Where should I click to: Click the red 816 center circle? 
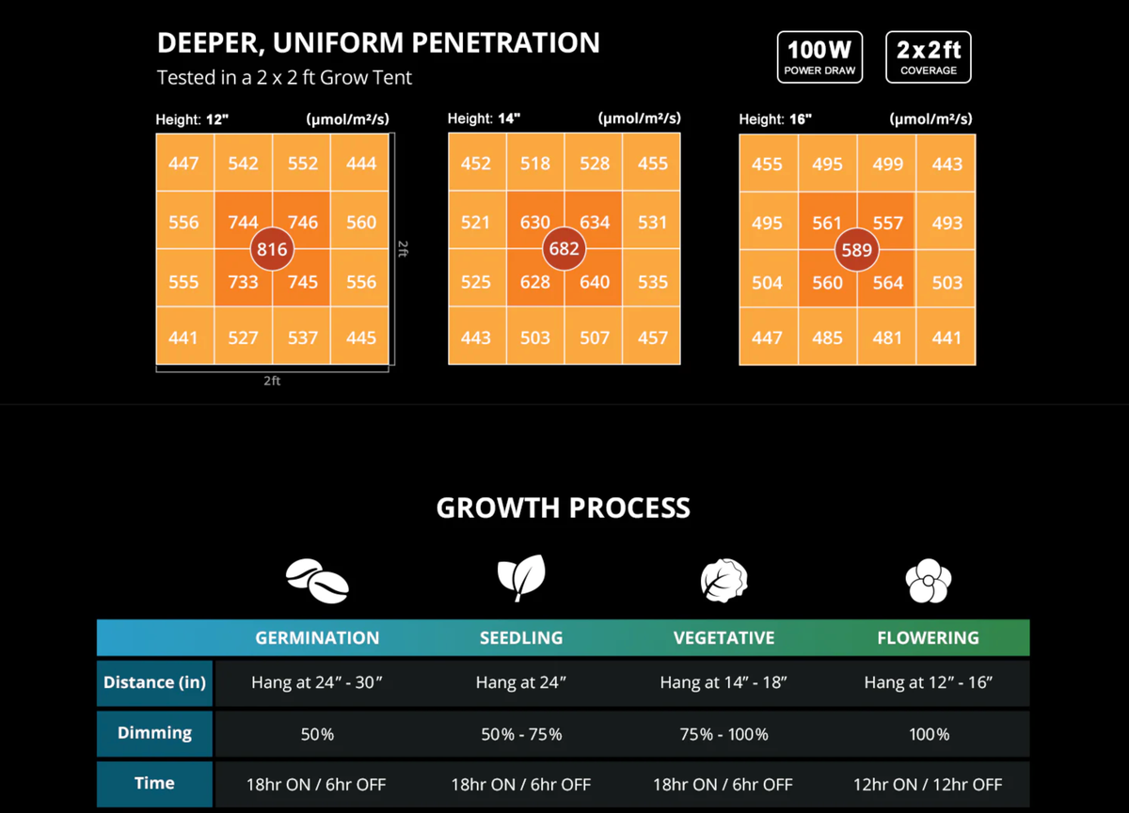coord(272,250)
